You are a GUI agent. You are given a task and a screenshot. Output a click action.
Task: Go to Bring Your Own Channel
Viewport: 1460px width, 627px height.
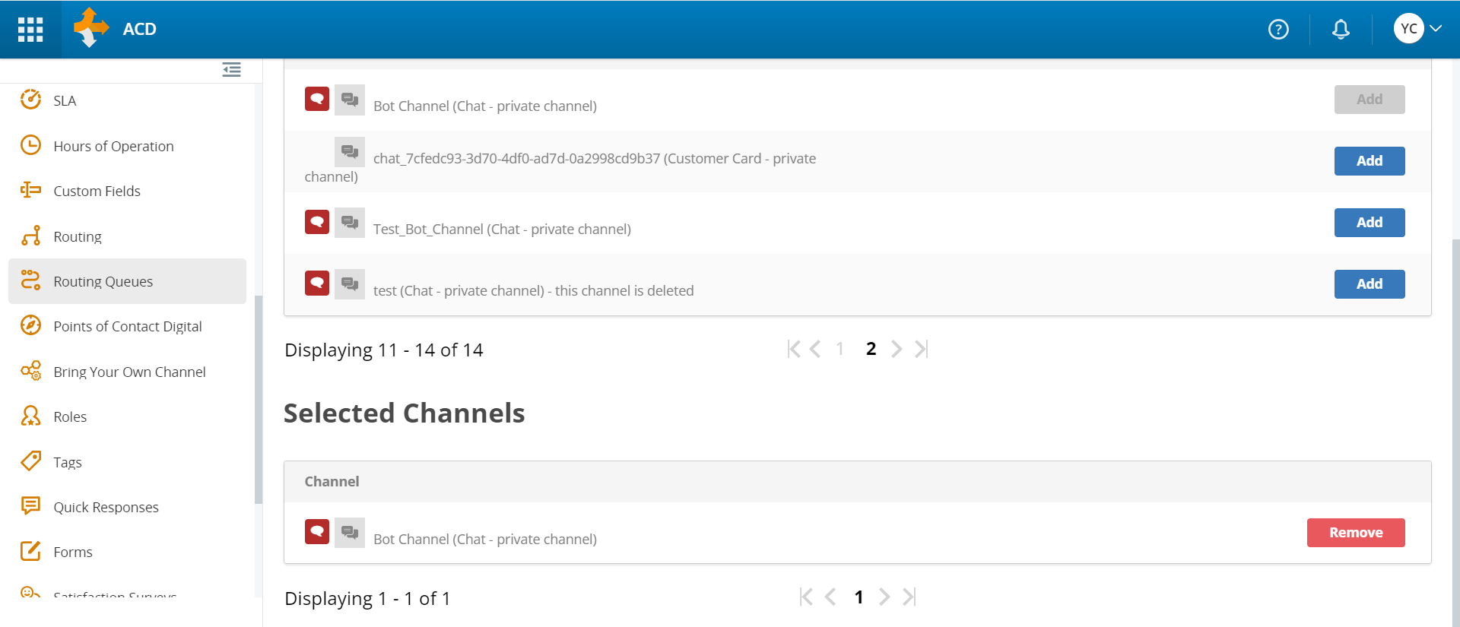pos(129,372)
